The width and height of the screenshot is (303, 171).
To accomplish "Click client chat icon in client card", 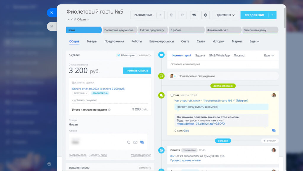I will click(x=142, y=142).
